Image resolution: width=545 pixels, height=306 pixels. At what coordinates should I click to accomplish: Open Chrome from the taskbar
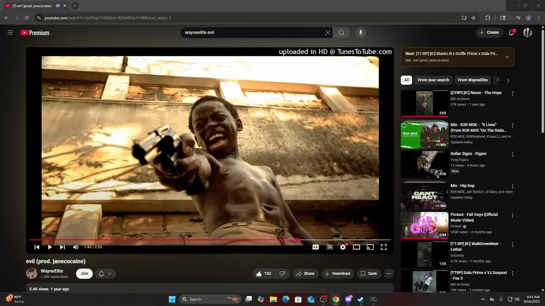[336, 299]
